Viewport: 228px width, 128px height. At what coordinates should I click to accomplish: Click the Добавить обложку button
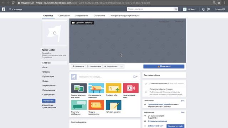pyautogui.click(x=82, y=23)
